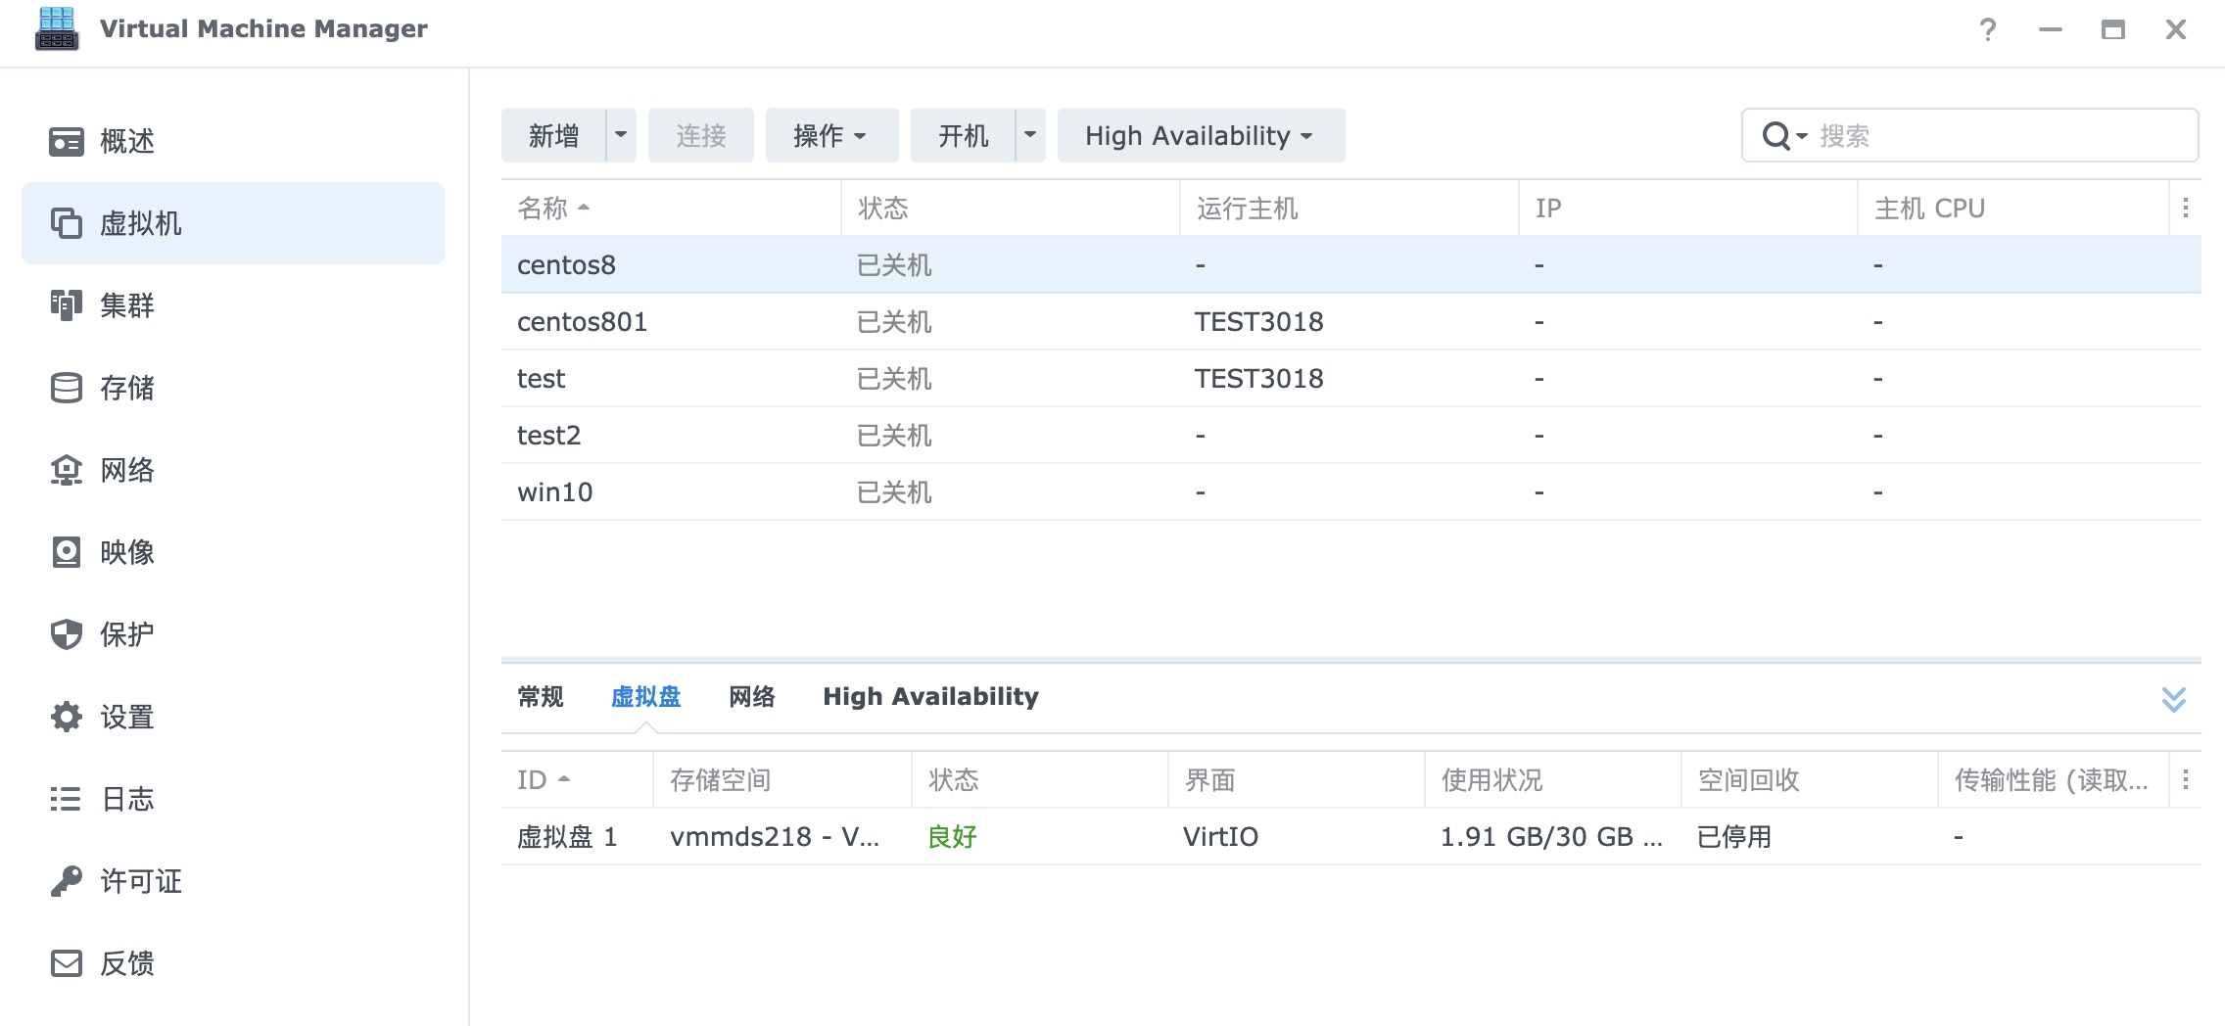This screenshot has height=1026, width=2225.
Task: Select the centos8 virtual machine row
Action: pyautogui.click(x=1350, y=264)
